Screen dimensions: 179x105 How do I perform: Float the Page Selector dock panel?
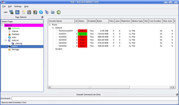pos(42,17)
